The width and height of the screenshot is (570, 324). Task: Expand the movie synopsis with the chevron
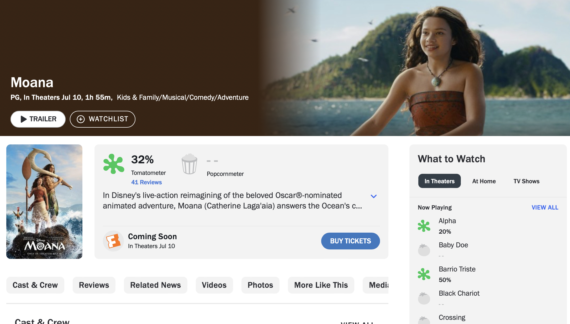coord(374,196)
